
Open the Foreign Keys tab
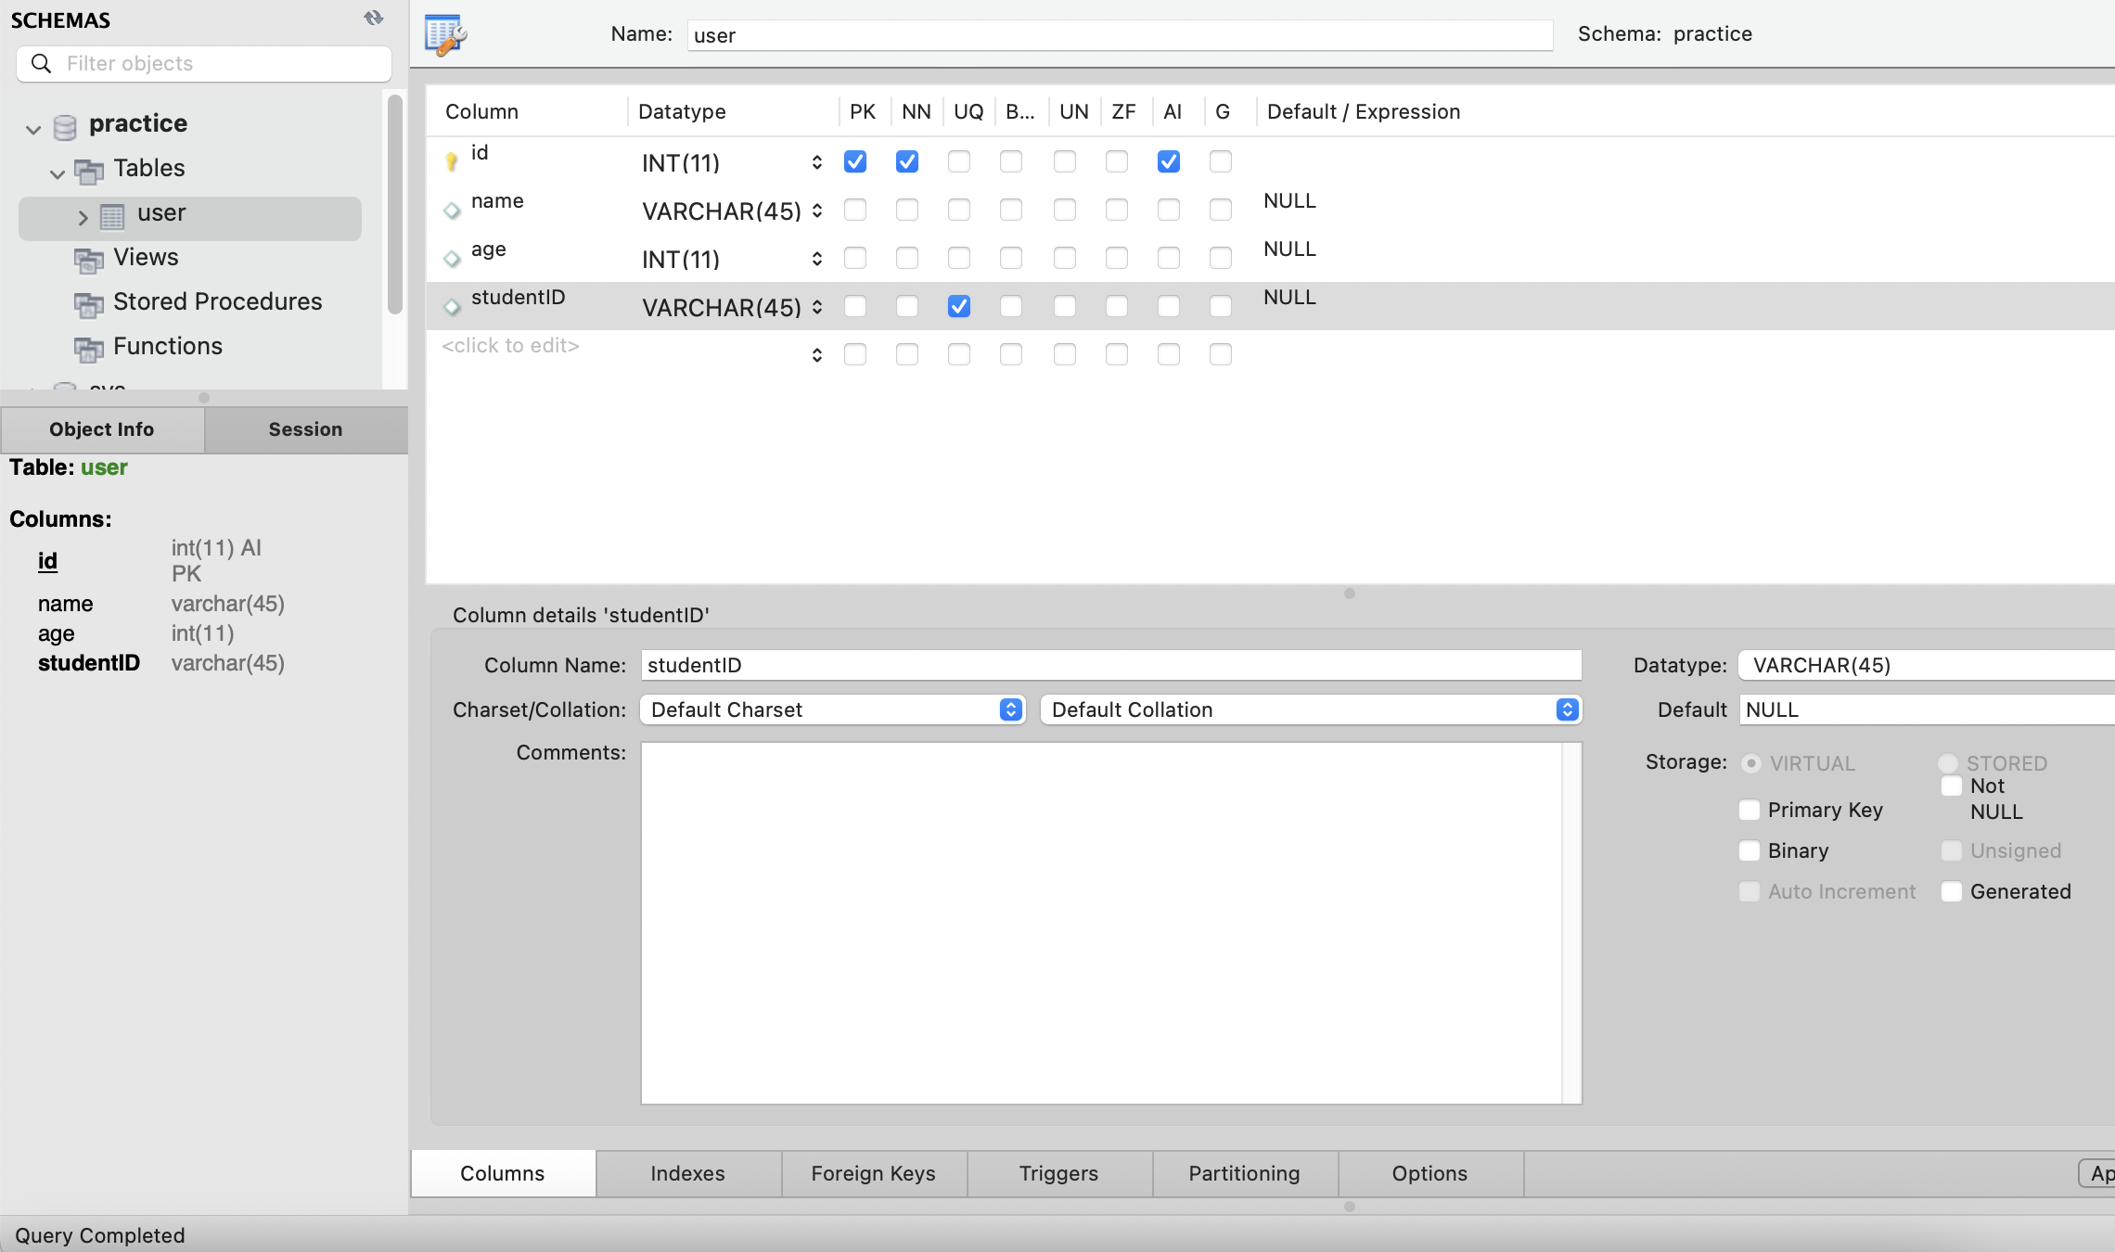tap(873, 1173)
